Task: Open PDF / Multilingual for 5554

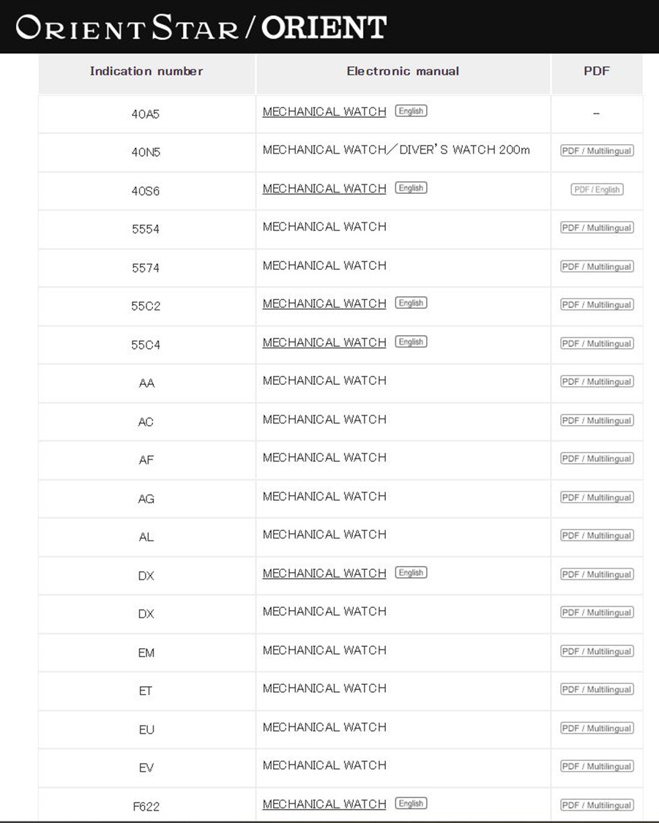Action: click(x=597, y=228)
